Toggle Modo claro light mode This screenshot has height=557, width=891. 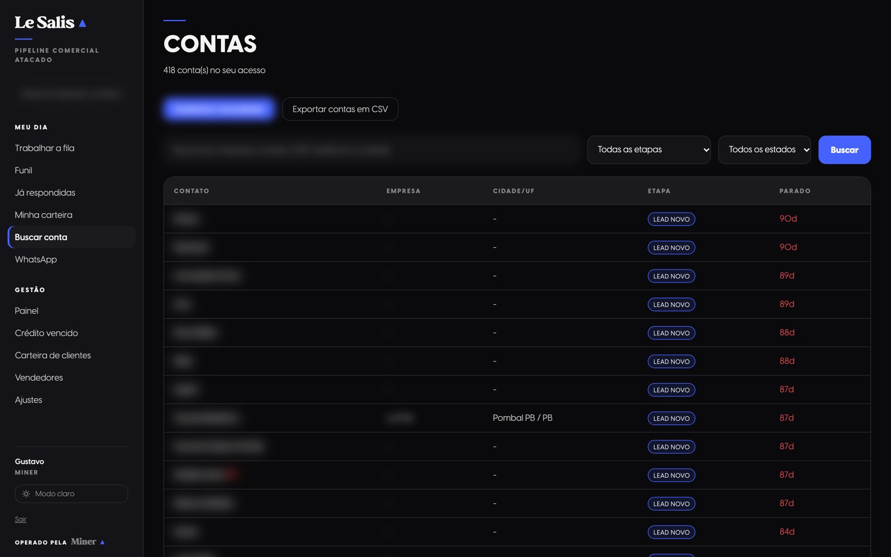tap(71, 494)
